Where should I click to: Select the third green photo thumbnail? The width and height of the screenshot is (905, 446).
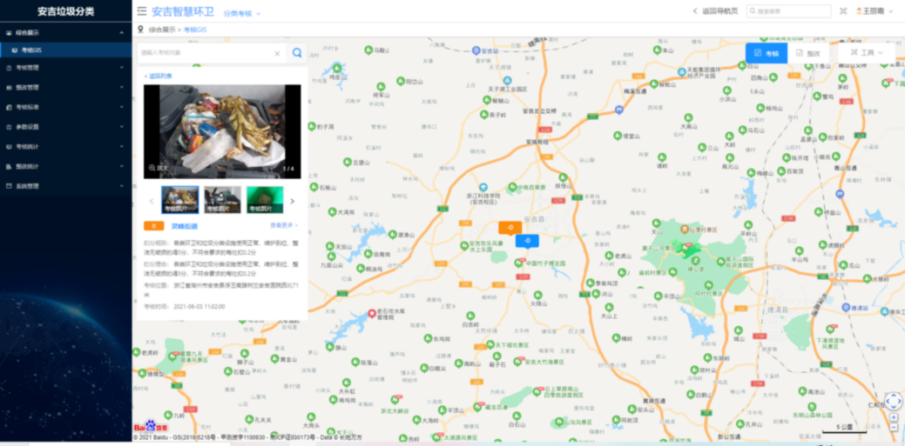pos(264,200)
